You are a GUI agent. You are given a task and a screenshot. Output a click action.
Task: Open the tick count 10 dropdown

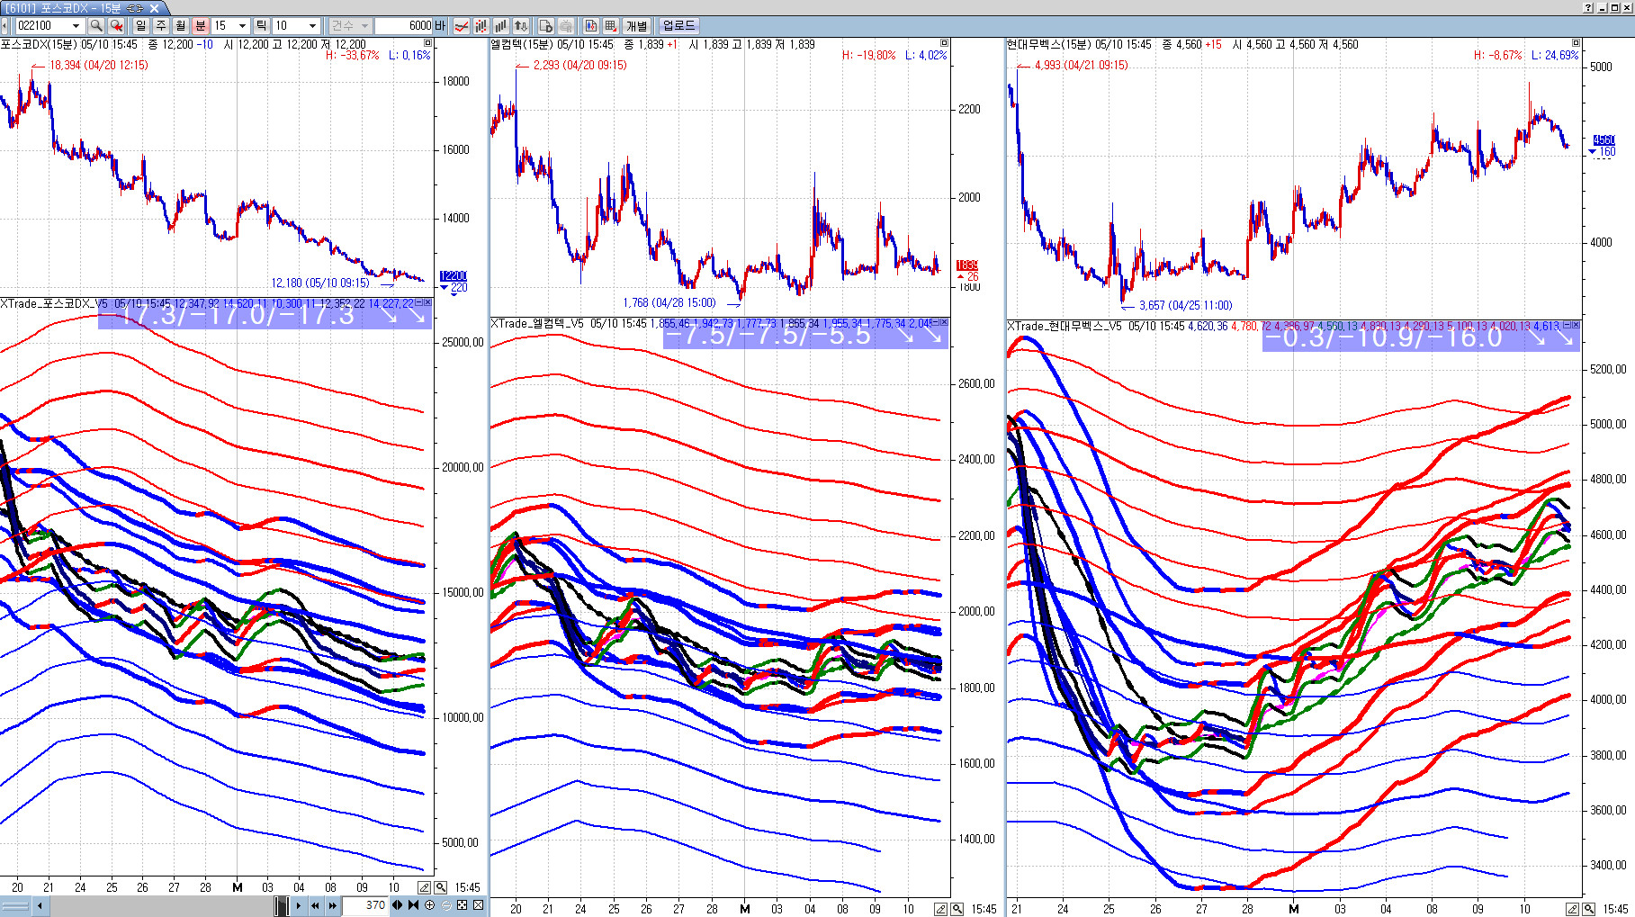pyautogui.click(x=312, y=26)
